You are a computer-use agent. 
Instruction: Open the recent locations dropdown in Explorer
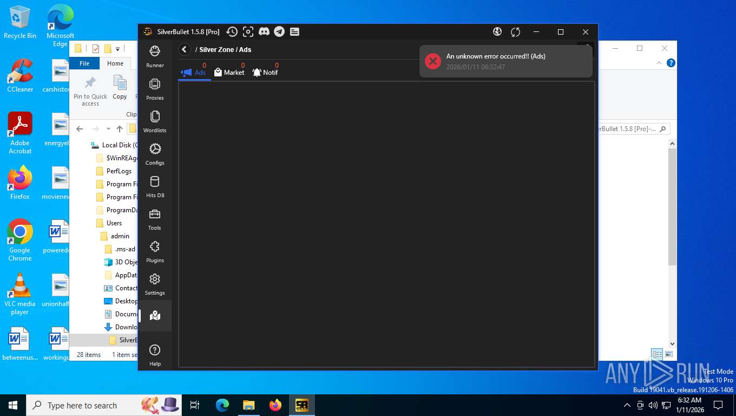point(108,129)
